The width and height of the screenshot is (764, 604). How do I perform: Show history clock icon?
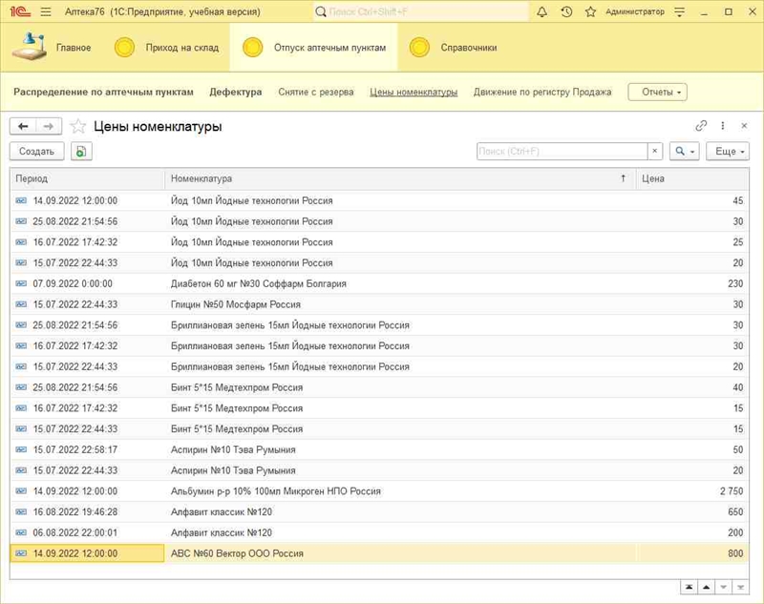point(566,11)
